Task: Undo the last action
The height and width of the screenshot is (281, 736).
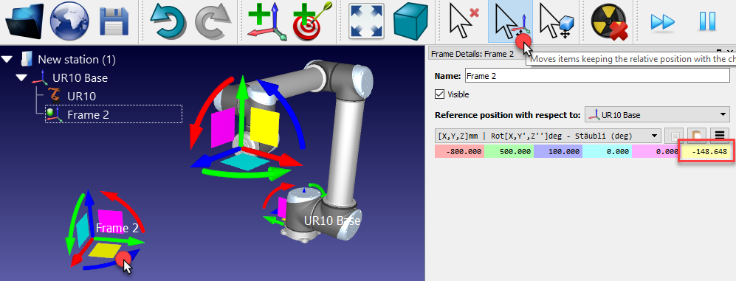Action: pyautogui.click(x=168, y=21)
